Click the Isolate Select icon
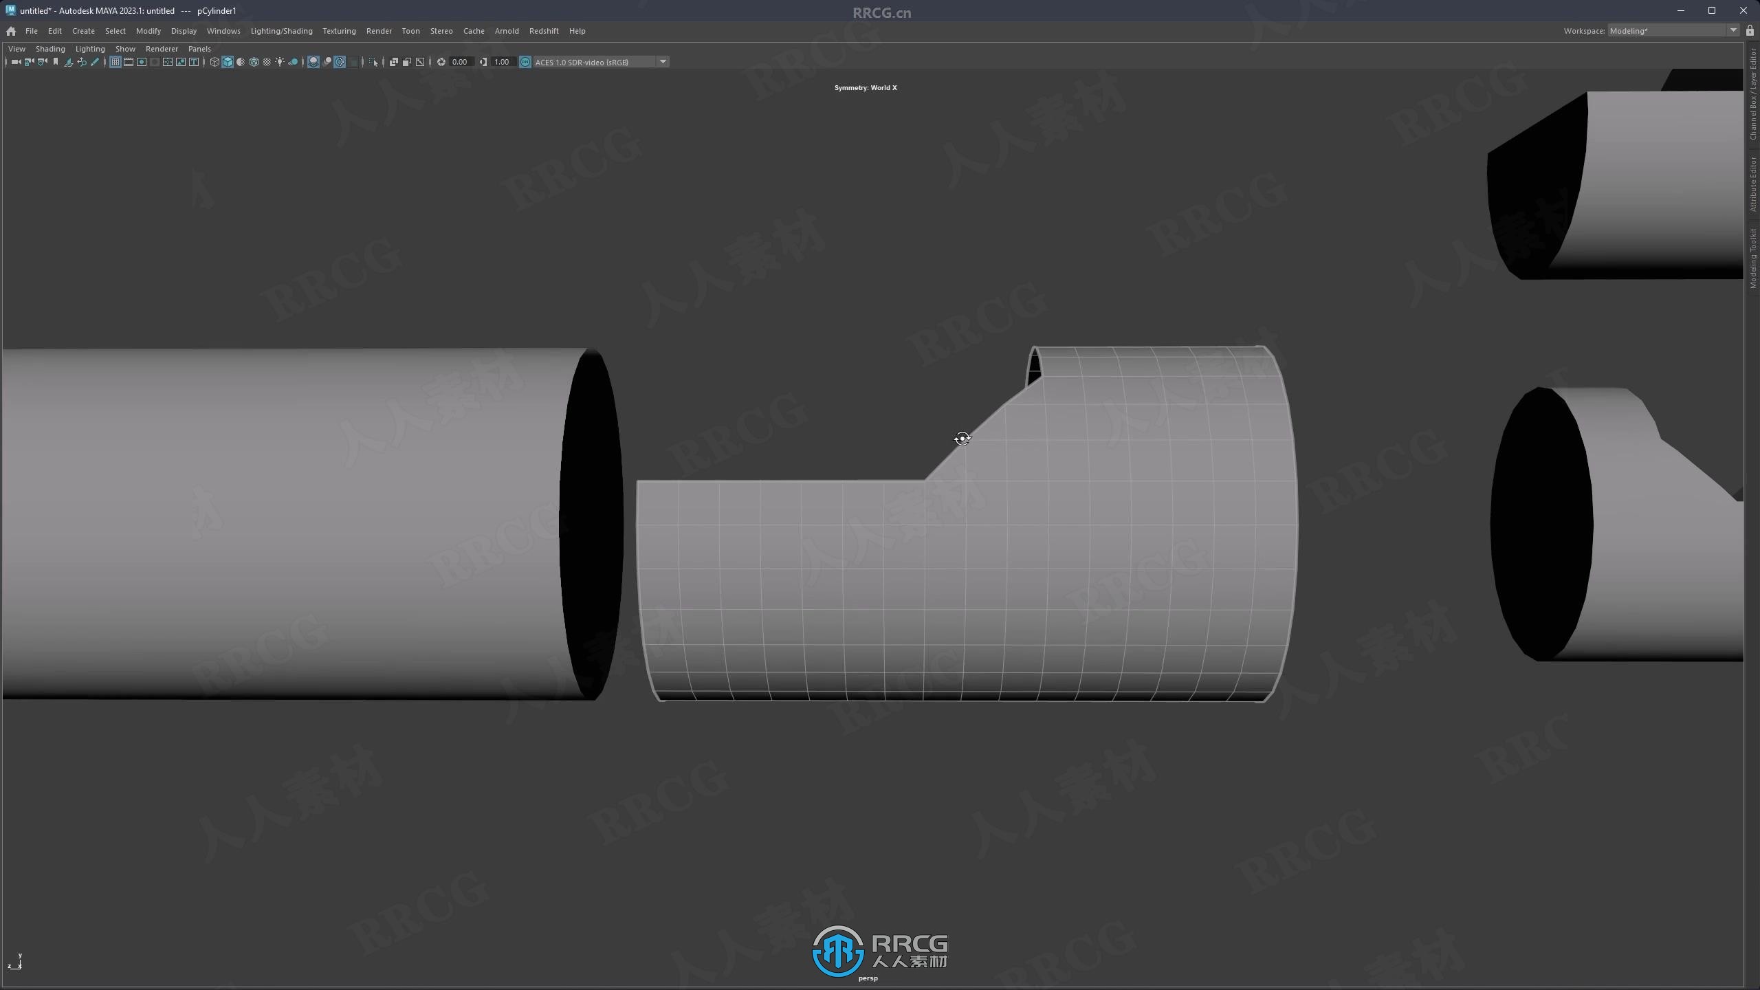Screen dimensions: 1760x990 tap(373, 62)
